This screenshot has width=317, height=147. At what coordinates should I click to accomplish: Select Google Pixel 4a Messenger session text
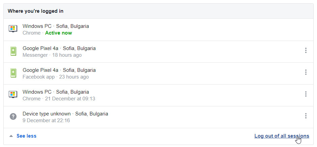click(x=59, y=52)
